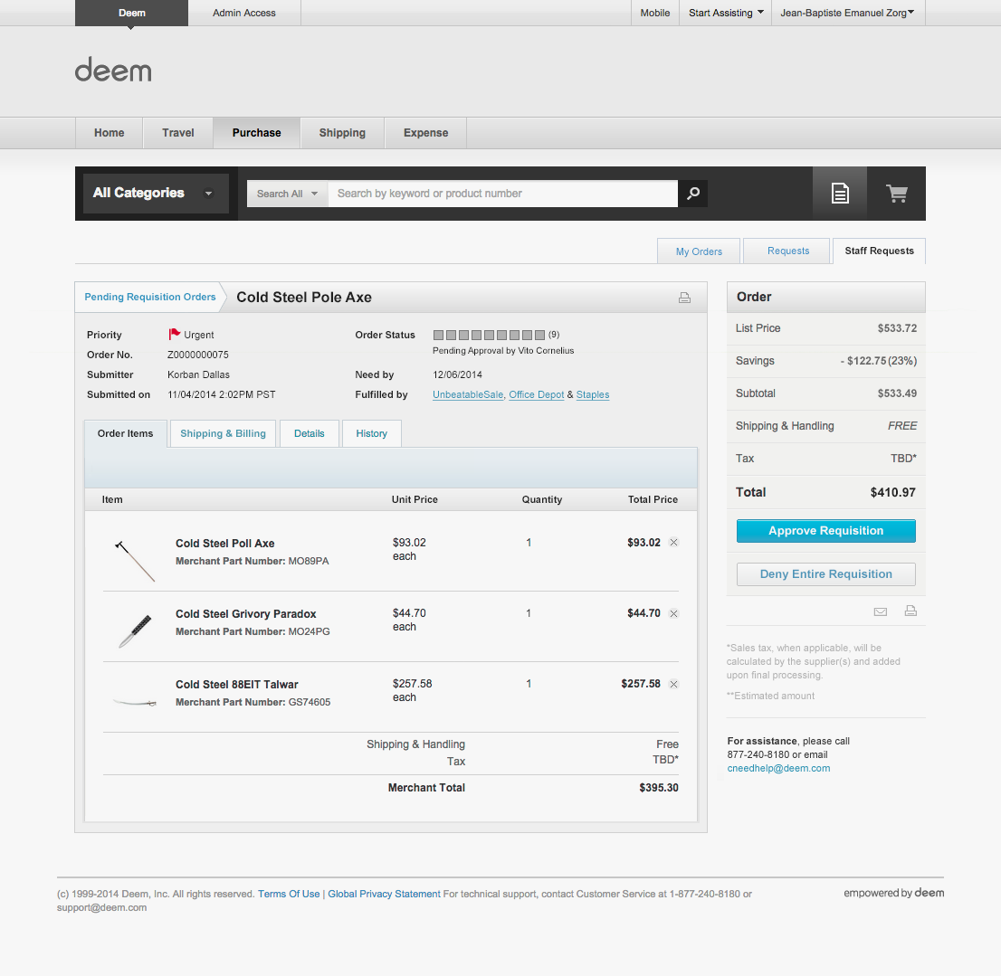Open the My Orders tab
The width and height of the screenshot is (1001, 976).
click(x=699, y=251)
